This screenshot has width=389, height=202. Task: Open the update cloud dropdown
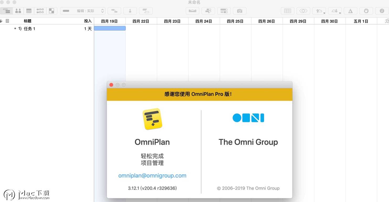point(335,11)
